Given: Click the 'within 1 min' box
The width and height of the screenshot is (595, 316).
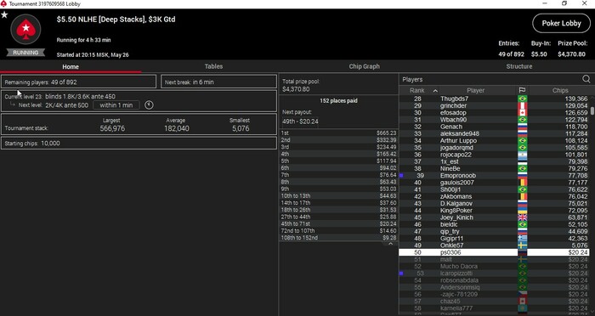Looking at the screenshot, I should (116, 105).
